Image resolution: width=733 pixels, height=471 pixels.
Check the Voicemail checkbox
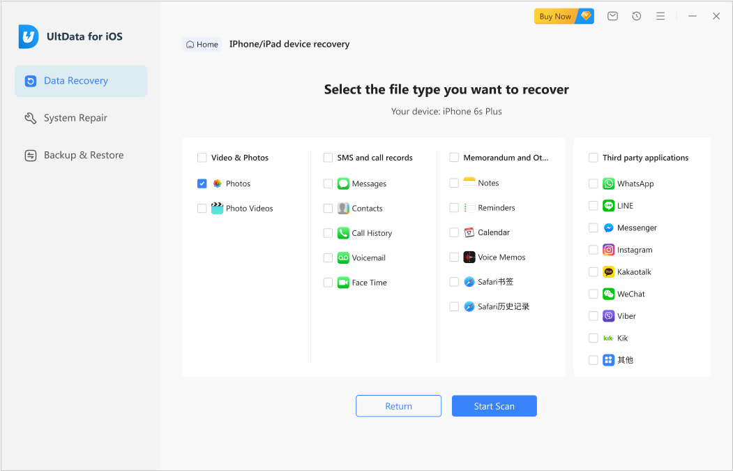[x=328, y=257]
